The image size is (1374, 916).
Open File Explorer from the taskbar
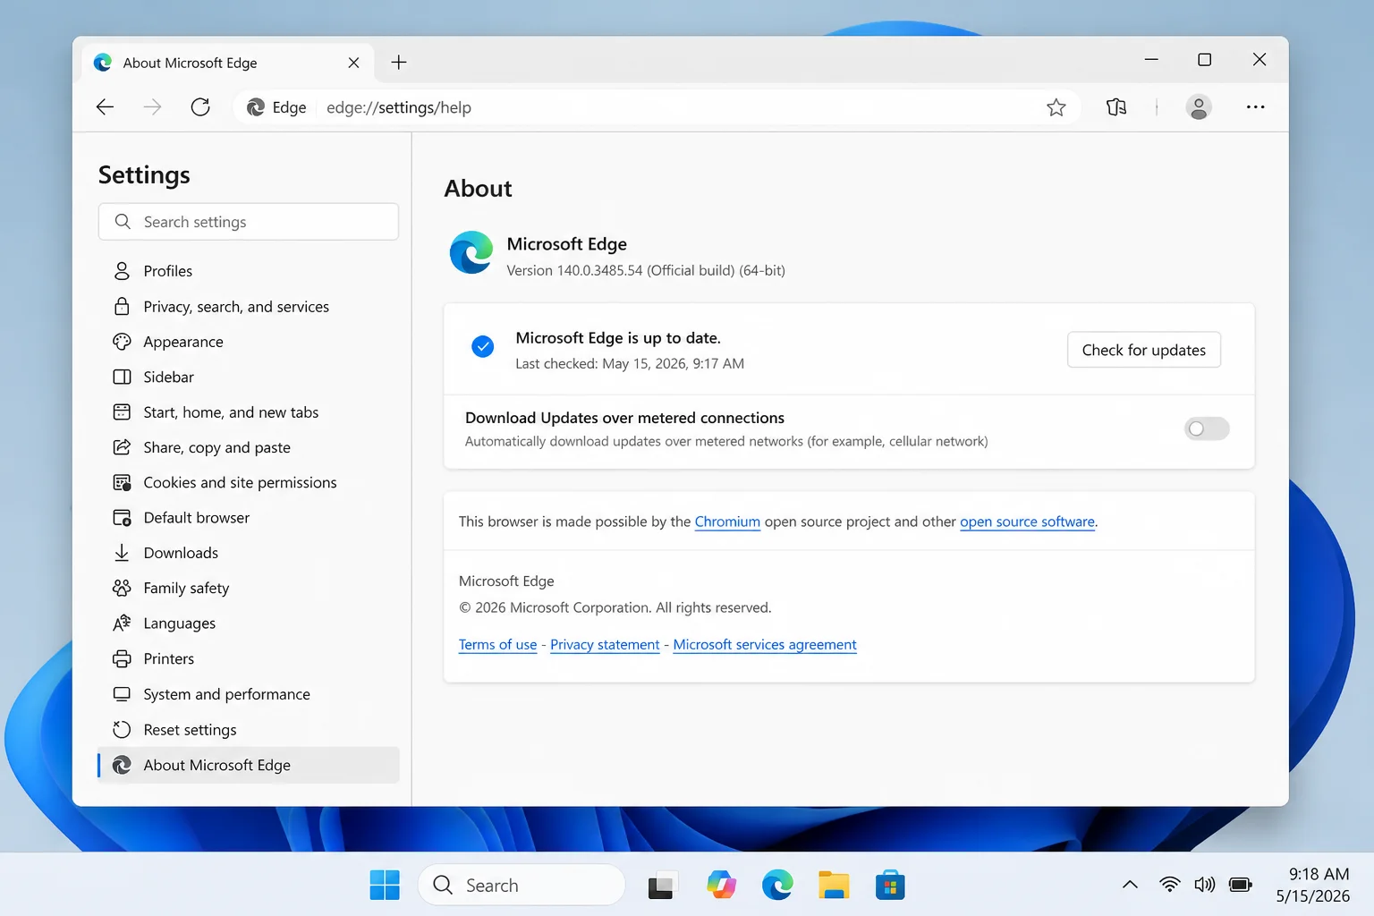coord(834,886)
